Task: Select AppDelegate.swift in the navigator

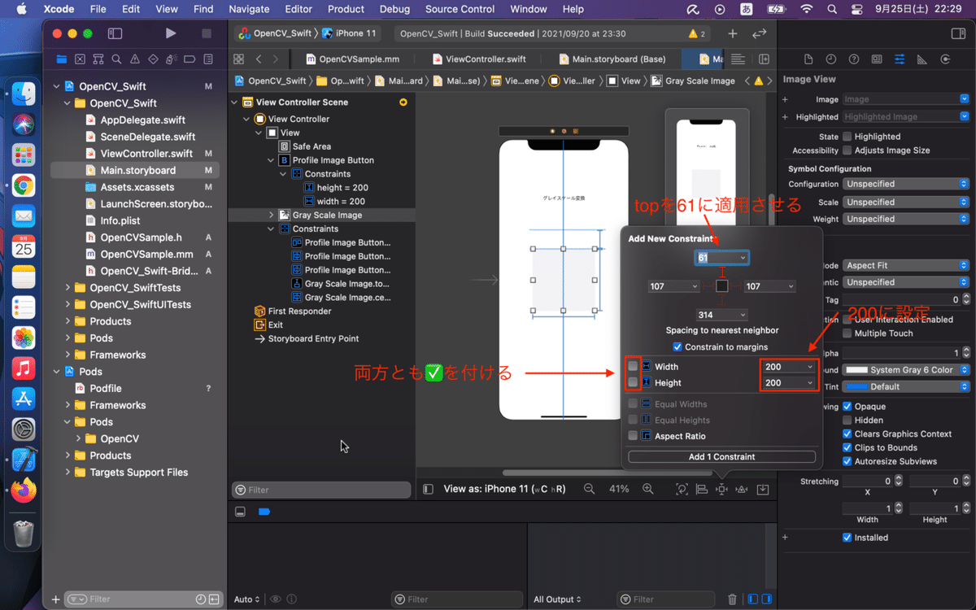Action: click(x=142, y=120)
